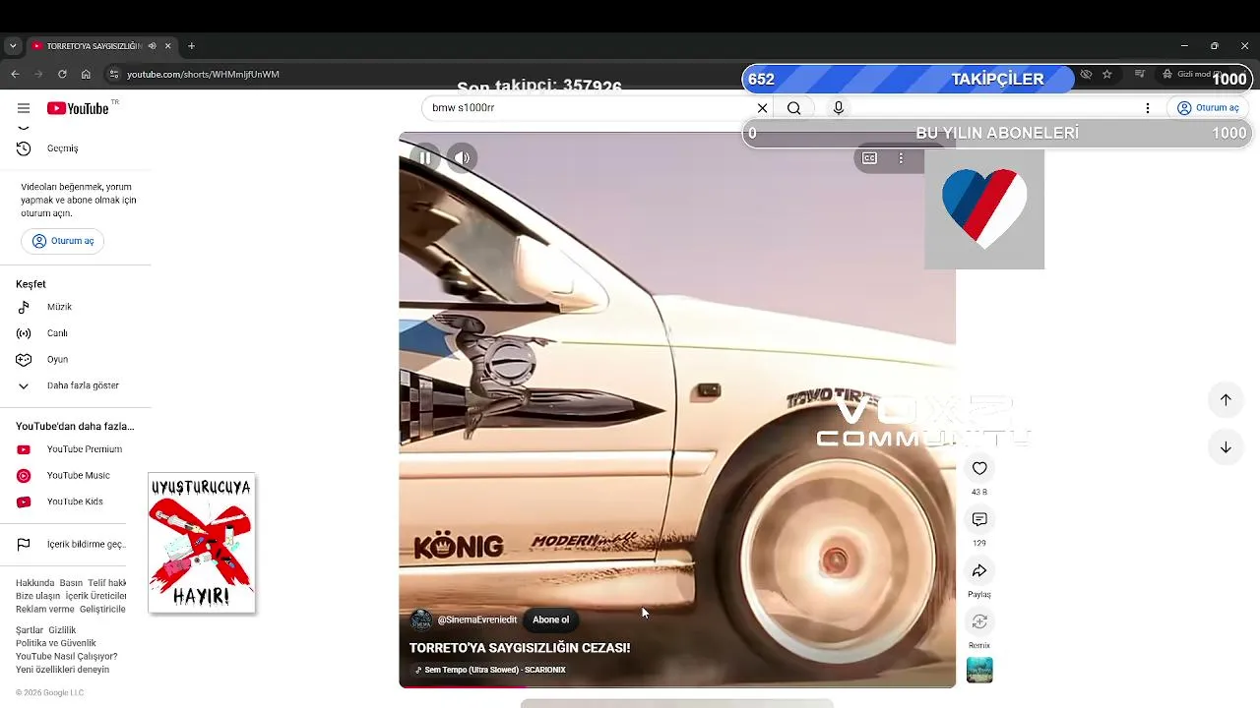Mute the tab using its speaker icon
Image resolution: width=1260 pixels, height=708 pixels.
pos(152,46)
